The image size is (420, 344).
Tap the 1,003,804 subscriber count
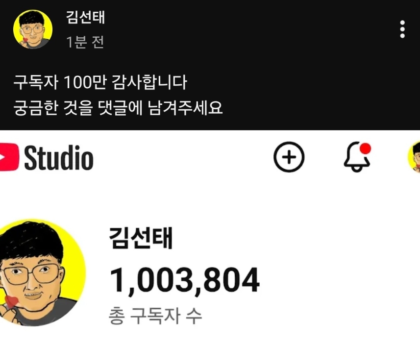185,280
